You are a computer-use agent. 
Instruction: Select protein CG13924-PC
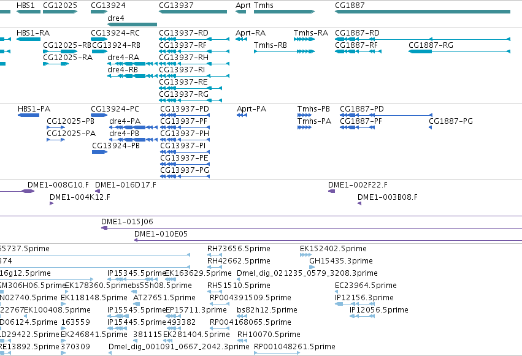tap(115, 109)
